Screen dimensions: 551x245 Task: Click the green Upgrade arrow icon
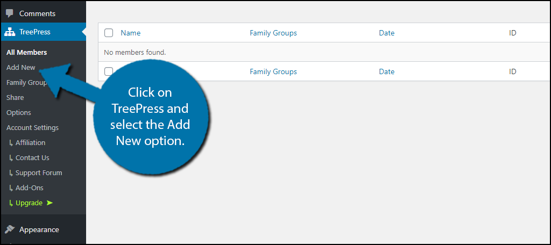point(50,203)
